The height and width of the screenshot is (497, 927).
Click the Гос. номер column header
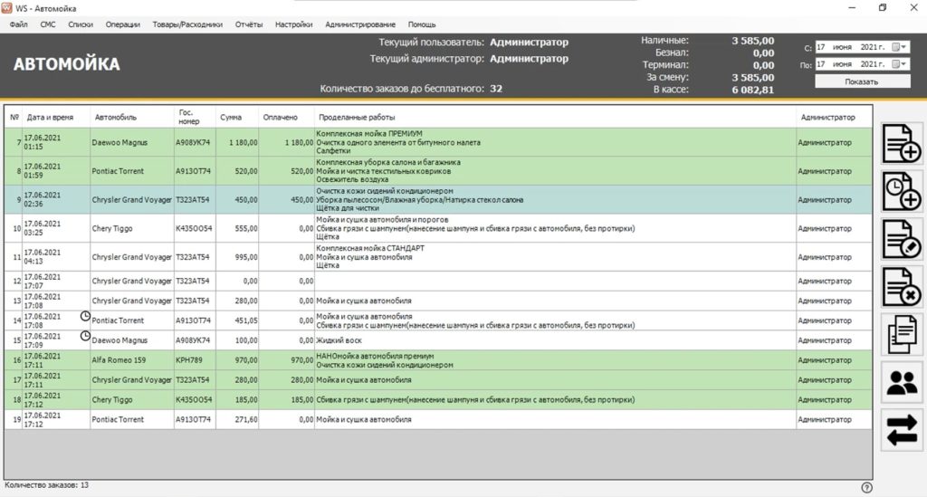195,117
